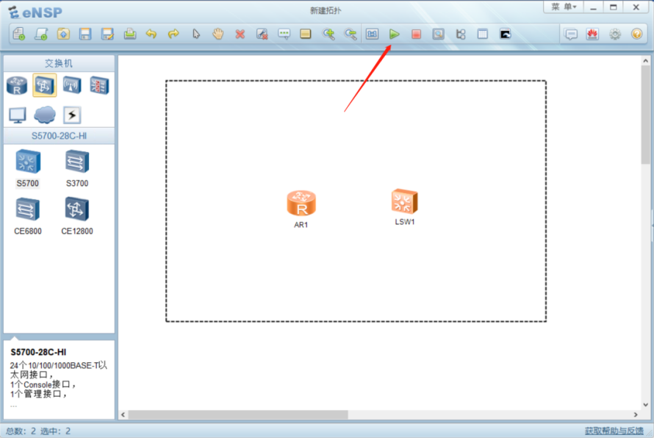Click the delete all connections icon
The height and width of the screenshot is (438, 654).
pyautogui.click(x=262, y=34)
